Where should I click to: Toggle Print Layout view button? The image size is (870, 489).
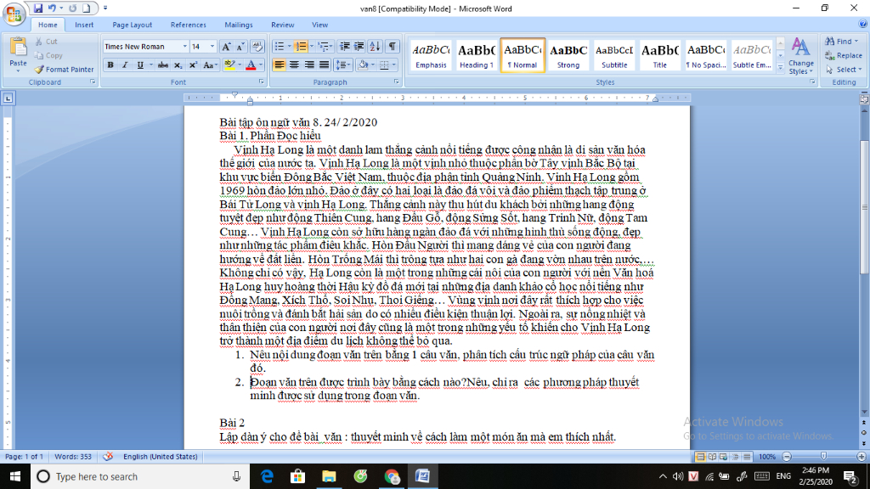pos(700,457)
